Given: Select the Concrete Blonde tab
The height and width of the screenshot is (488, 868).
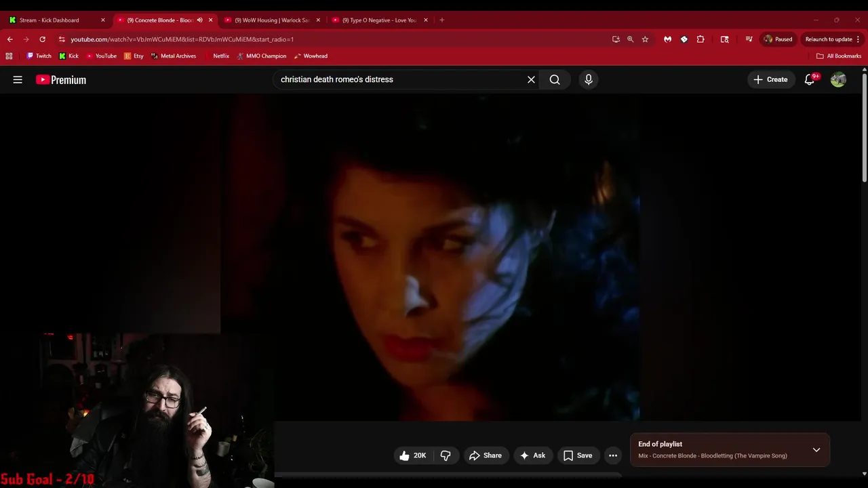Looking at the screenshot, I should (159, 20).
